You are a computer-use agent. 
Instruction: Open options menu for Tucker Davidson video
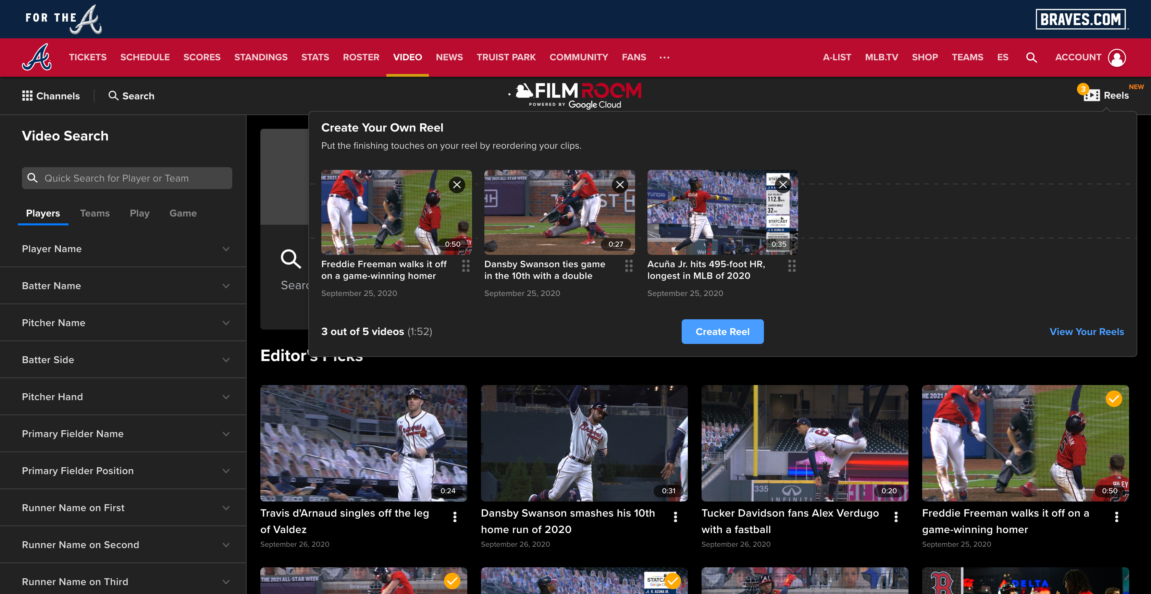[896, 517]
